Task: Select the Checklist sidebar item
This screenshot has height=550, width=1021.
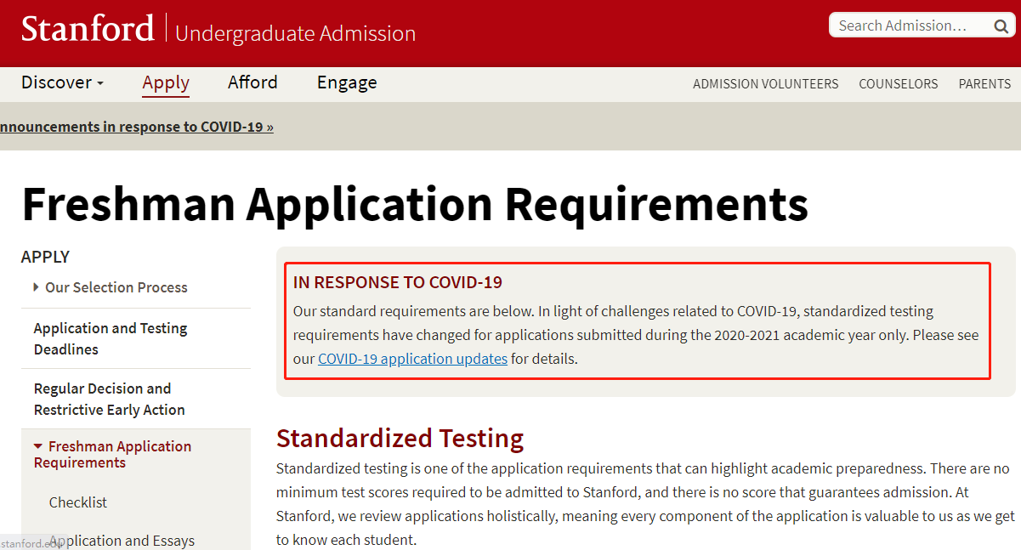Action: point(78,502)
